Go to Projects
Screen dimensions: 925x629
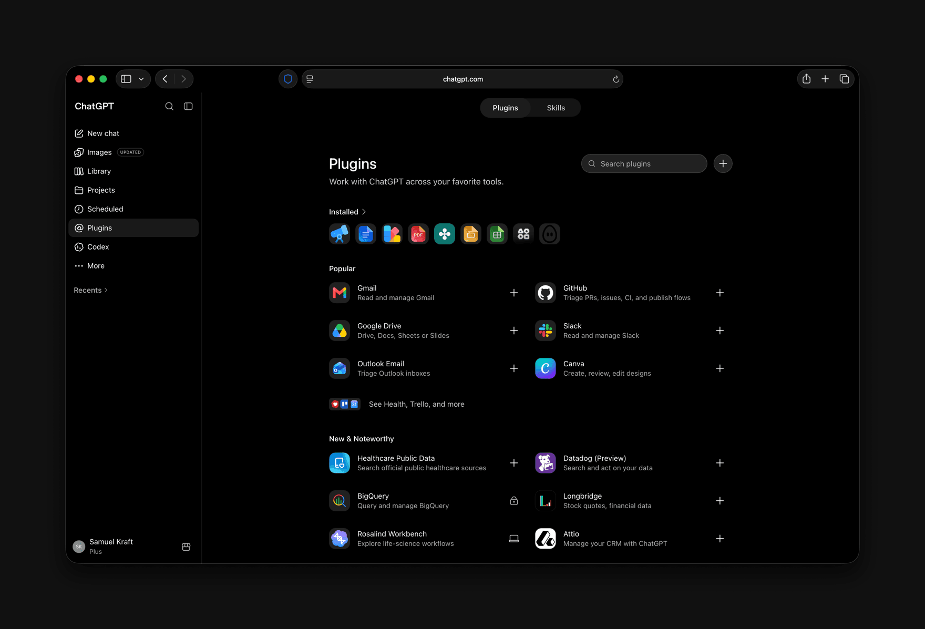pos(133,190)
